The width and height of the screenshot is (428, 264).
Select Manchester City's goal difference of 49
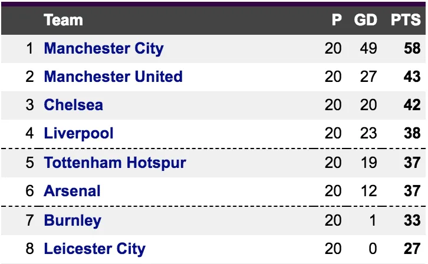368,48
